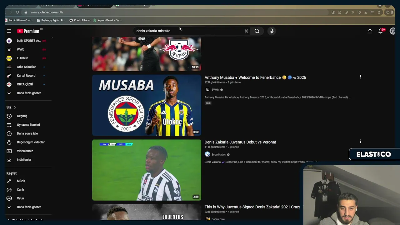Viewport: 400px width, 225px height.
Task: Open browser profile icon in toolbar
Action: [379, 12]
